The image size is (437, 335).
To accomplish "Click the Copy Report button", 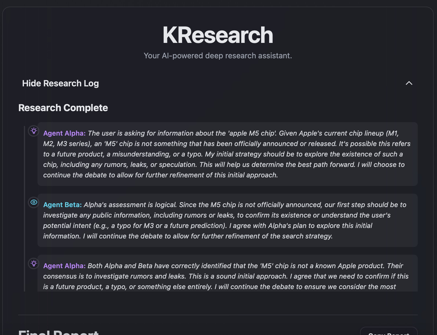I will [x=389, y=332].
